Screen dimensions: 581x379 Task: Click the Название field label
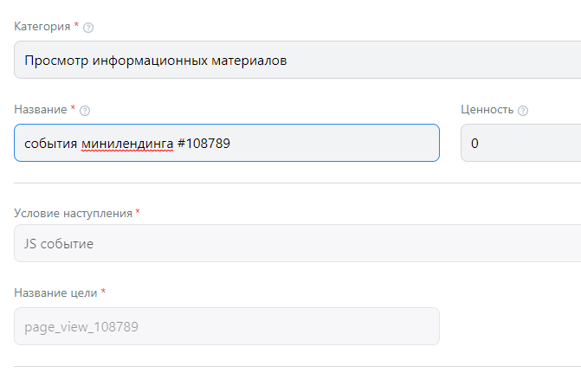pos(40,110)
